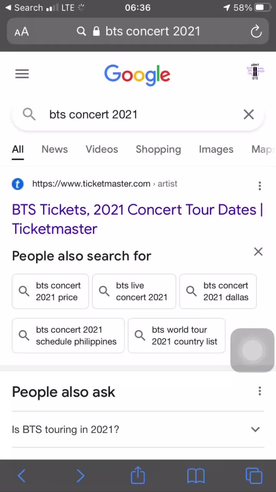The height and width of the screenshot is (492, 276).
Task: Expand "Is BTS touring in 2021?" question
Action: pyautogui.click(x=138, y=429)
